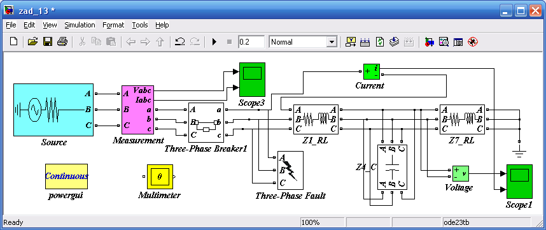
Task: Click the Source block label text
Action: click(x=54, y=143)
